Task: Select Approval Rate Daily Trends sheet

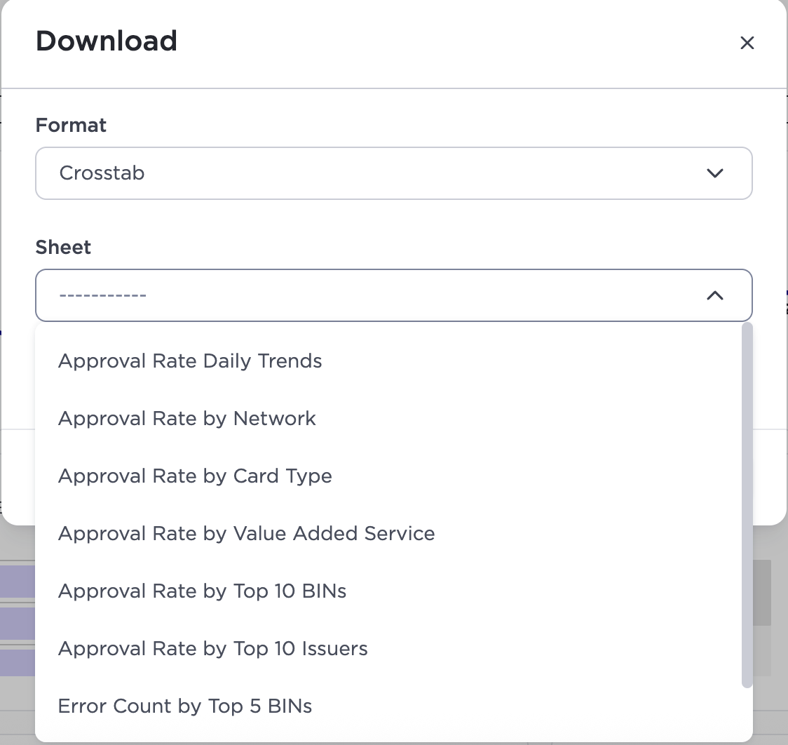Action: point(190,361)
